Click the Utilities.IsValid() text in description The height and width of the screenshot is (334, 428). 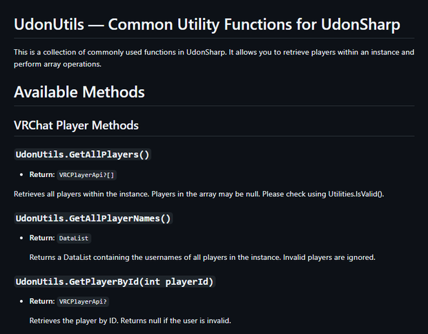click(356, 194)
